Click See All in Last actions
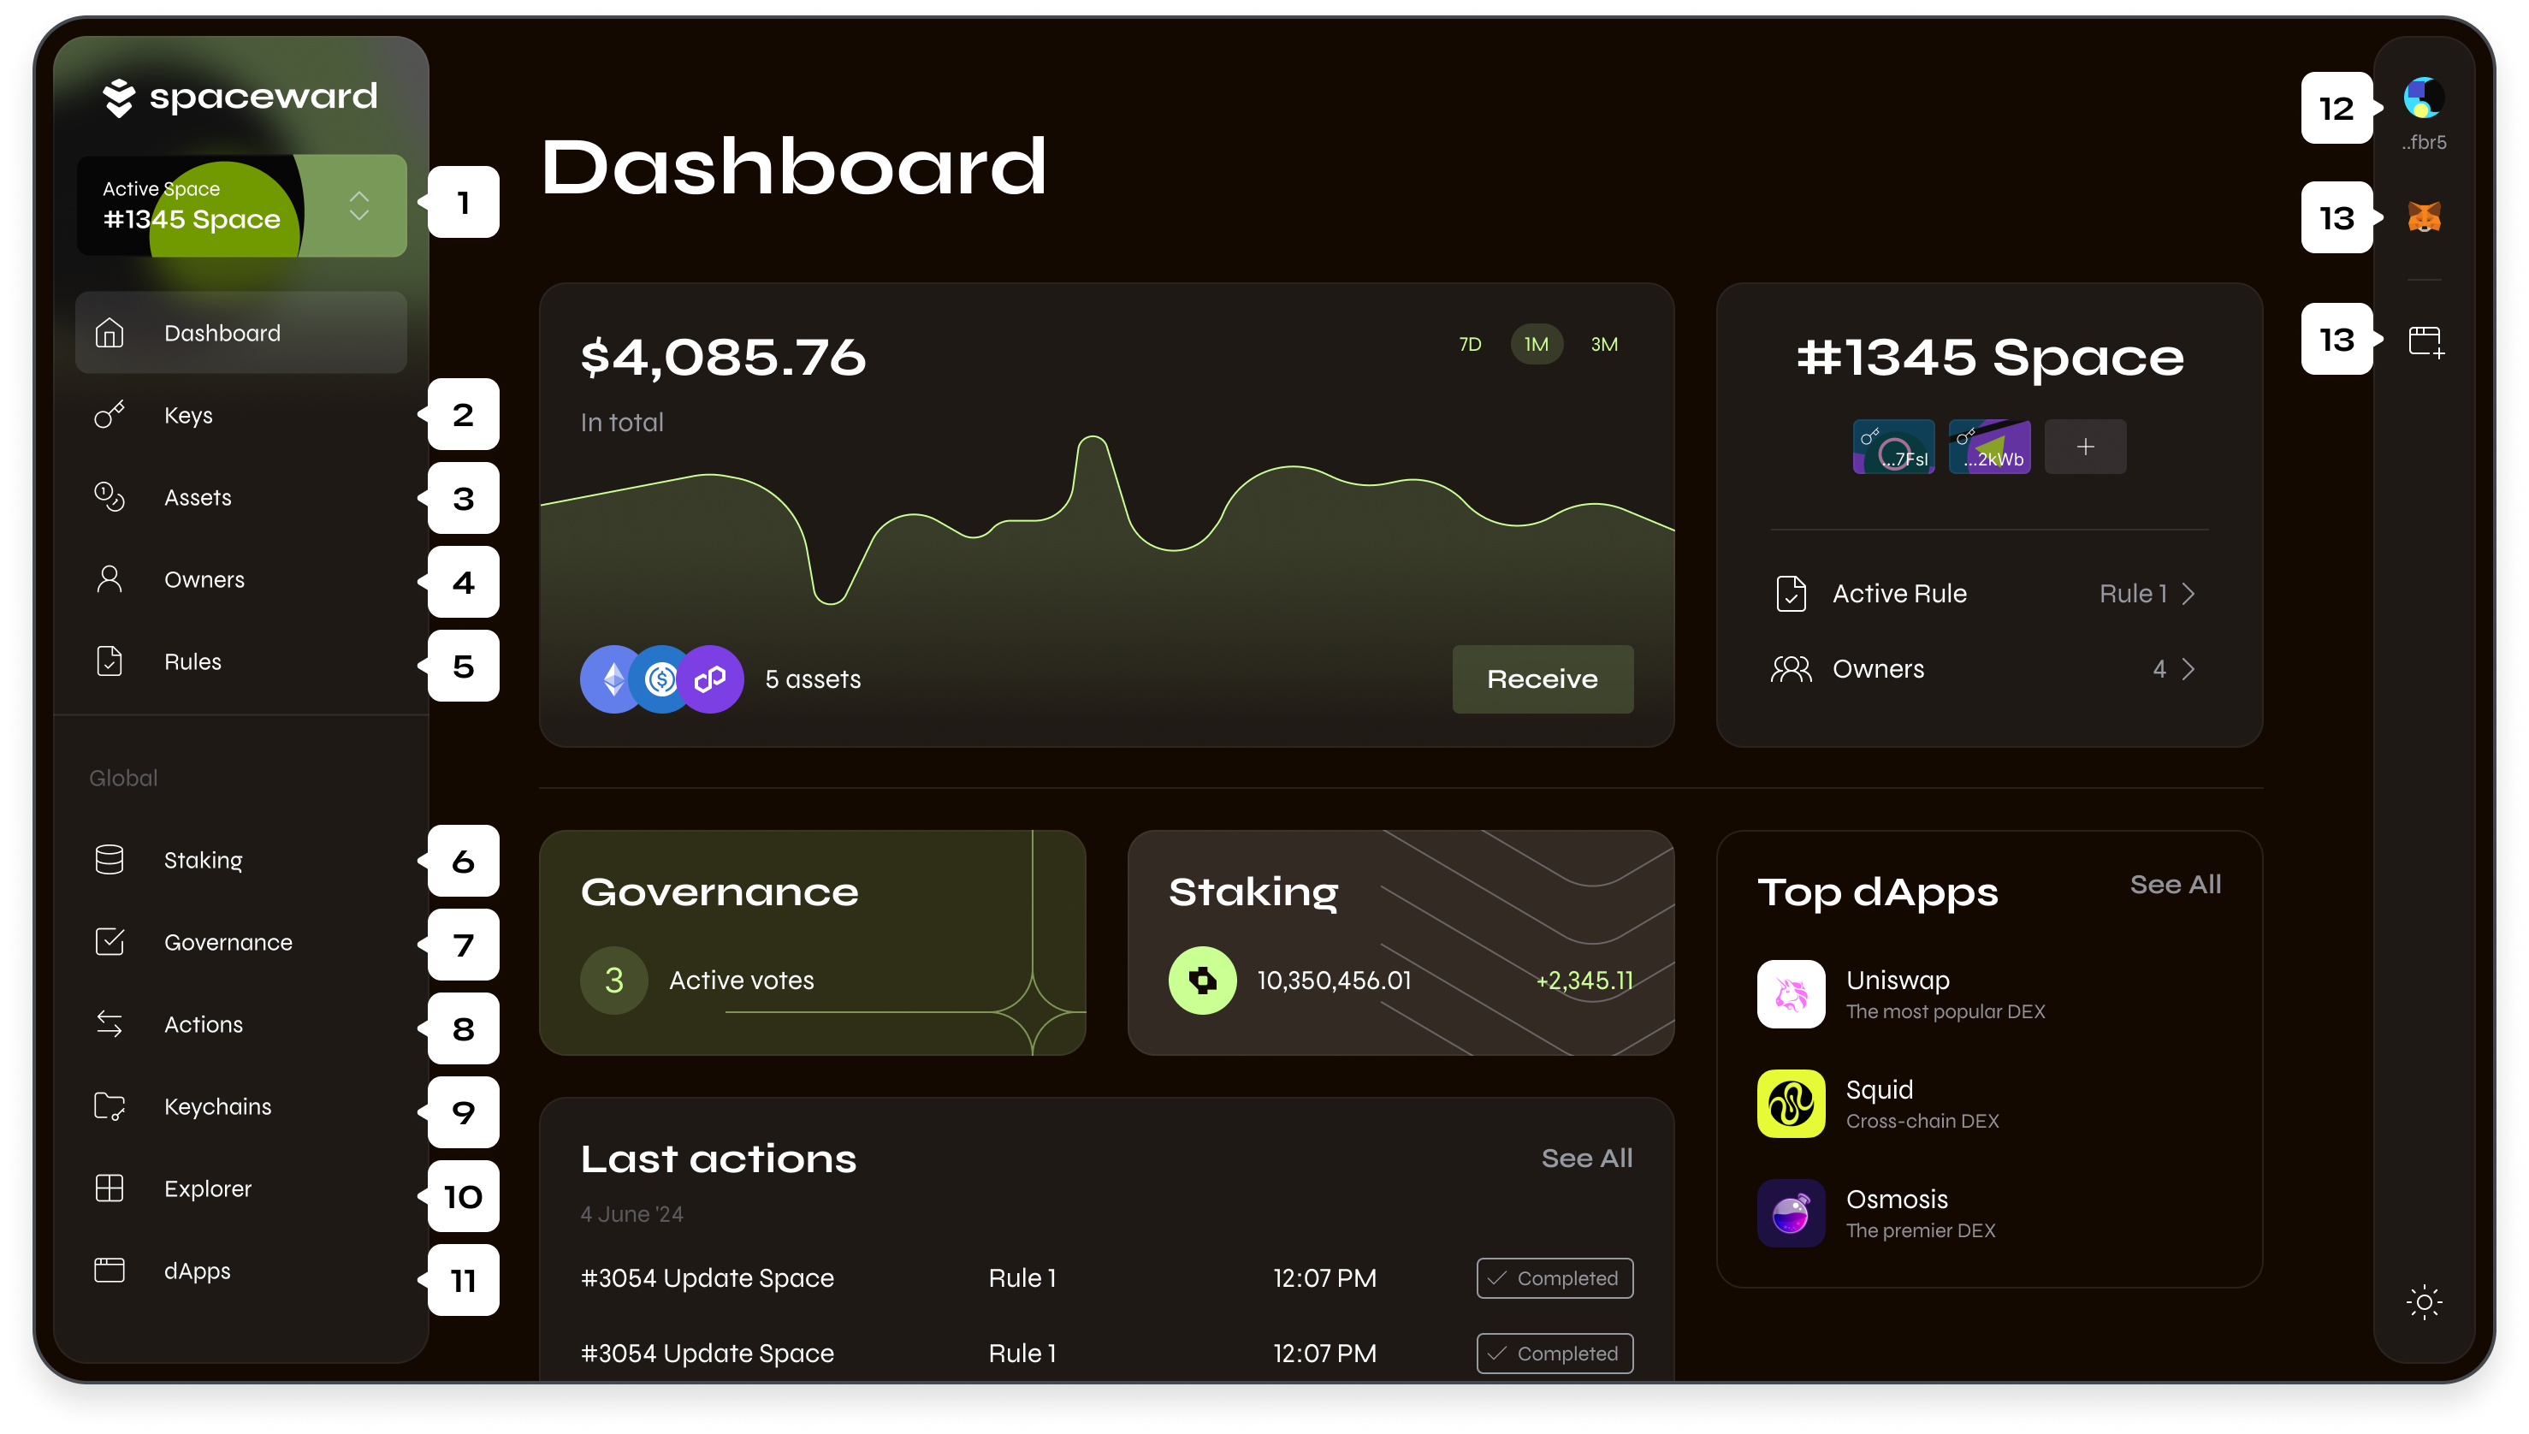Viewport: 2529px width, 1434px height. pyautogui.click(x=1585, y=1158)
